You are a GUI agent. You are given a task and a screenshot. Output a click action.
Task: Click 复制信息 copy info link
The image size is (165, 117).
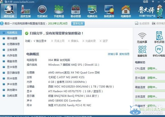(124, 54)
